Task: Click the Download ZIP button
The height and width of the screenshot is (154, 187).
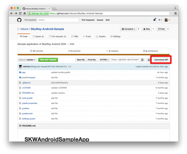Action: click(x=161, y=60)
